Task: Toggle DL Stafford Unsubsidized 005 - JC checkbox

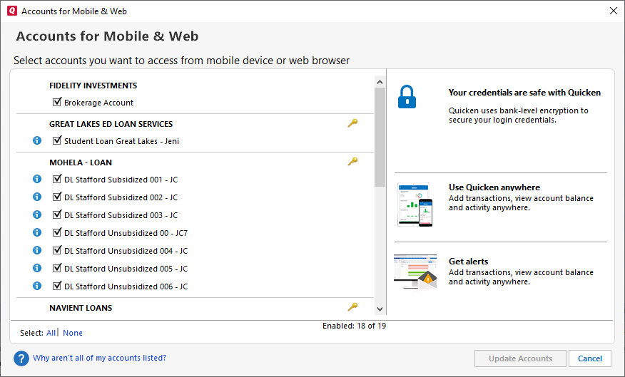Action: (x=57, y=269)
